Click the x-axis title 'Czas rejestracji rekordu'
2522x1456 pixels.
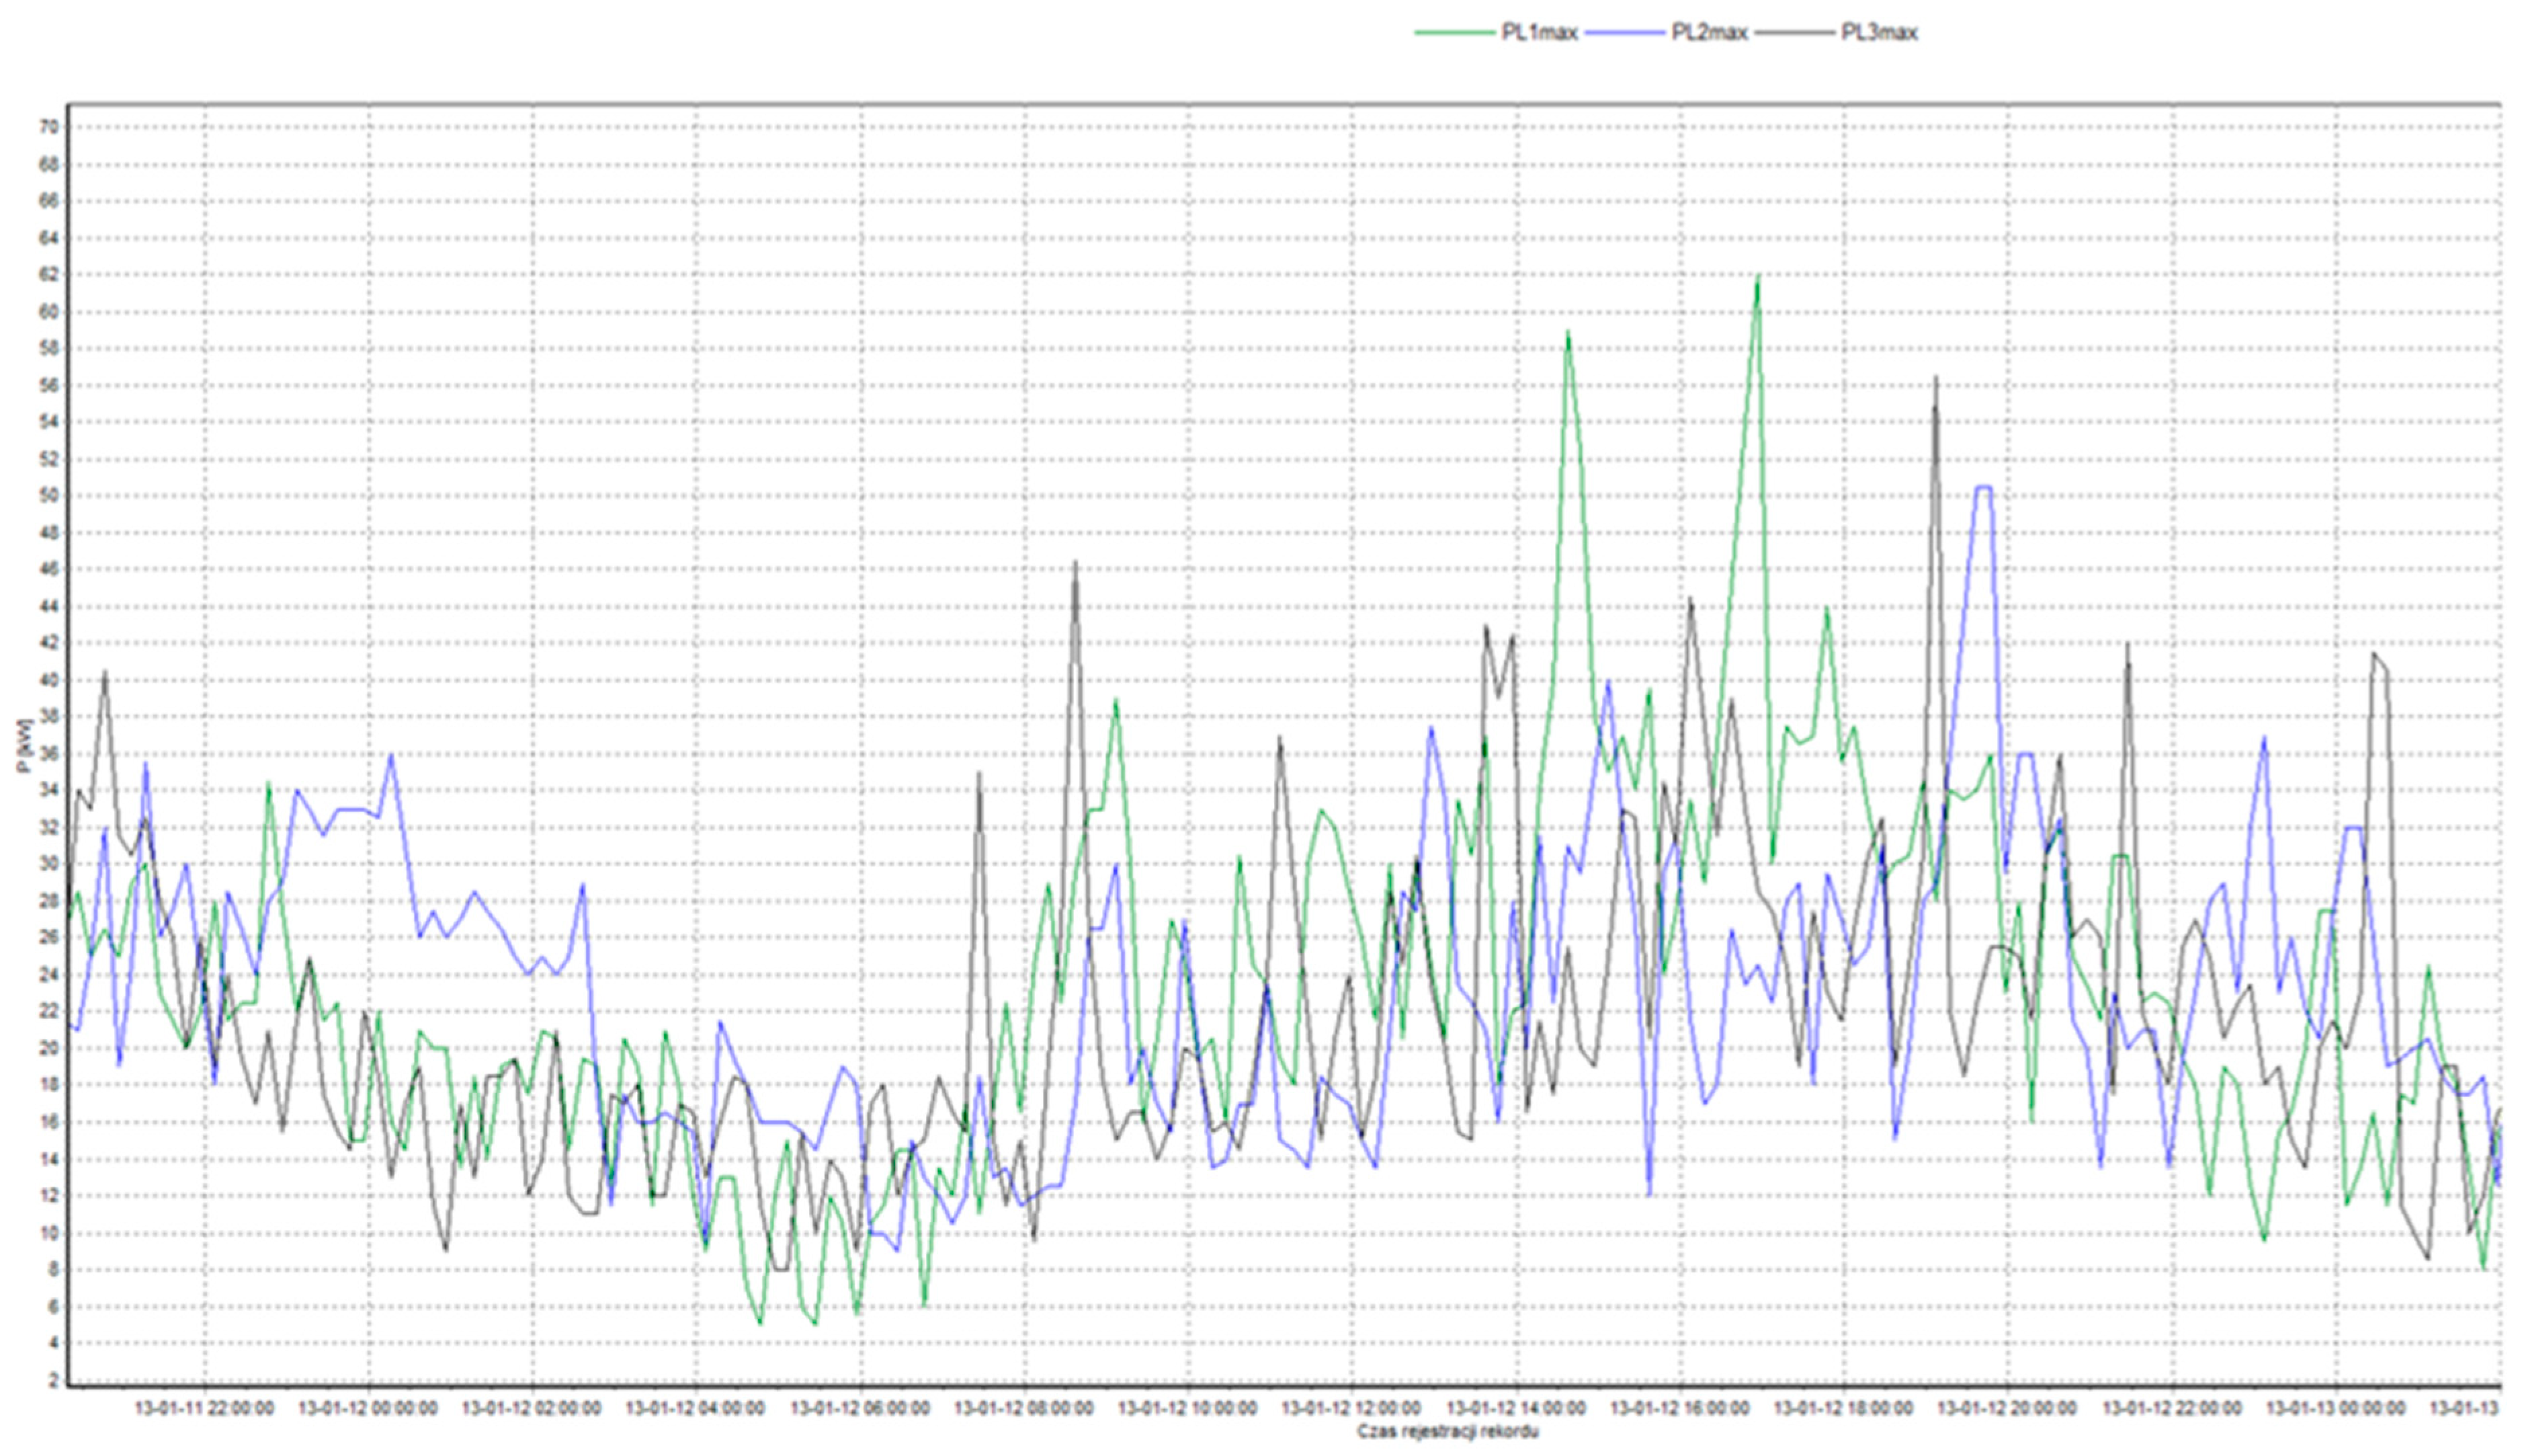pos(1447,1431)
